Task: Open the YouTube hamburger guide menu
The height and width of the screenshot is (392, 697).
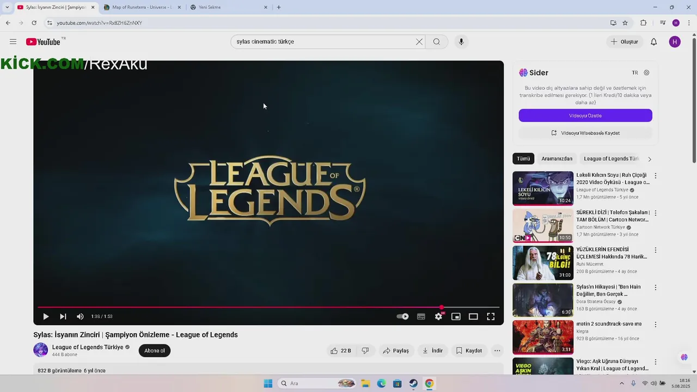Action: [x=13, y=42]
